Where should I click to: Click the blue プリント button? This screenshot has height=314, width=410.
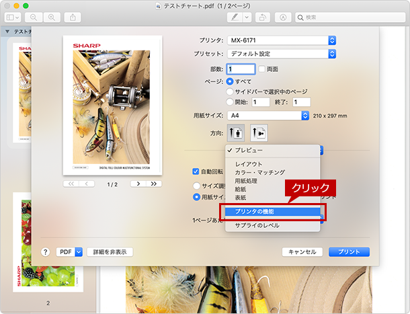pyautogui.click(x=349, y=252)
